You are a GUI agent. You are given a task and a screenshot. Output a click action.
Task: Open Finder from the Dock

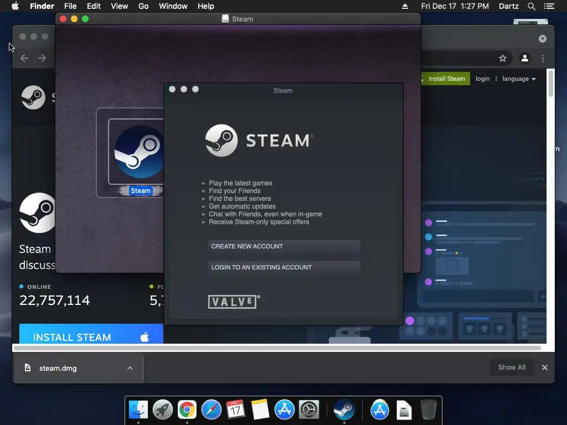(138, 410)
